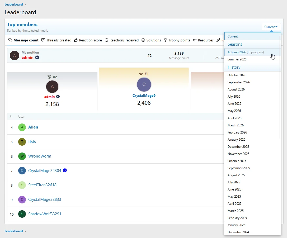287x238 pixels.
Task: Switch to the Reactions received tab
Action: pos(121,40)
